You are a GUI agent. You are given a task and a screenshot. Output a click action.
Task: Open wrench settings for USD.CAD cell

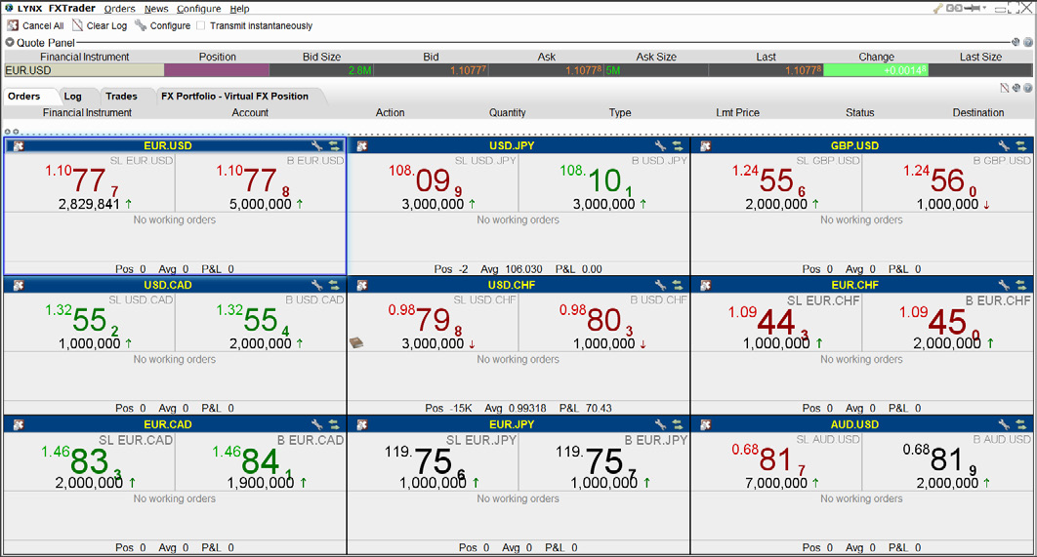click(x=316, y=286)
